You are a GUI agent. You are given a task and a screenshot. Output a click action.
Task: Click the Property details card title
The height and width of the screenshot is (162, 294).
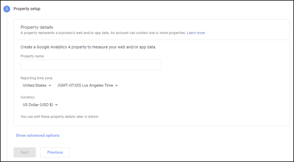(37, 27)
